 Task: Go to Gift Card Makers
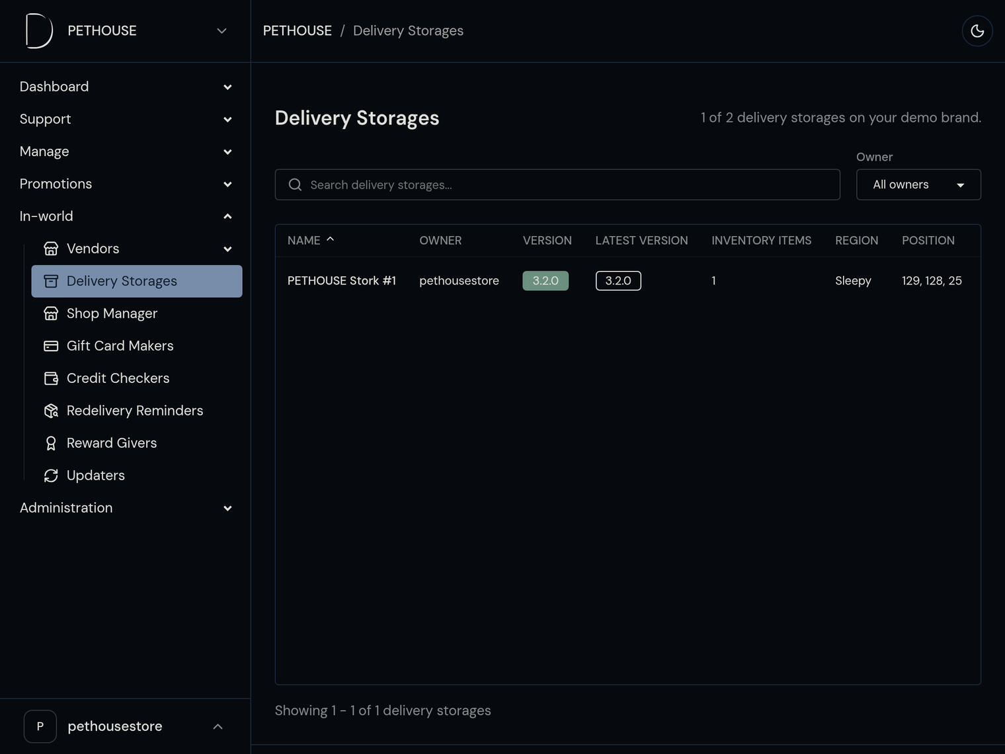pyautogui.click(x=137, y=346)
